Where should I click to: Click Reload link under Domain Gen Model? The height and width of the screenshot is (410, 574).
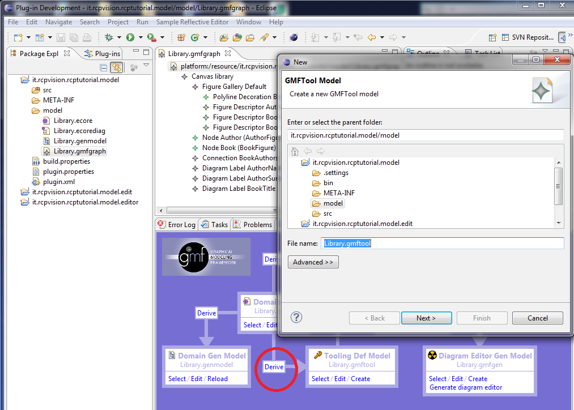(x=218, y=379)
